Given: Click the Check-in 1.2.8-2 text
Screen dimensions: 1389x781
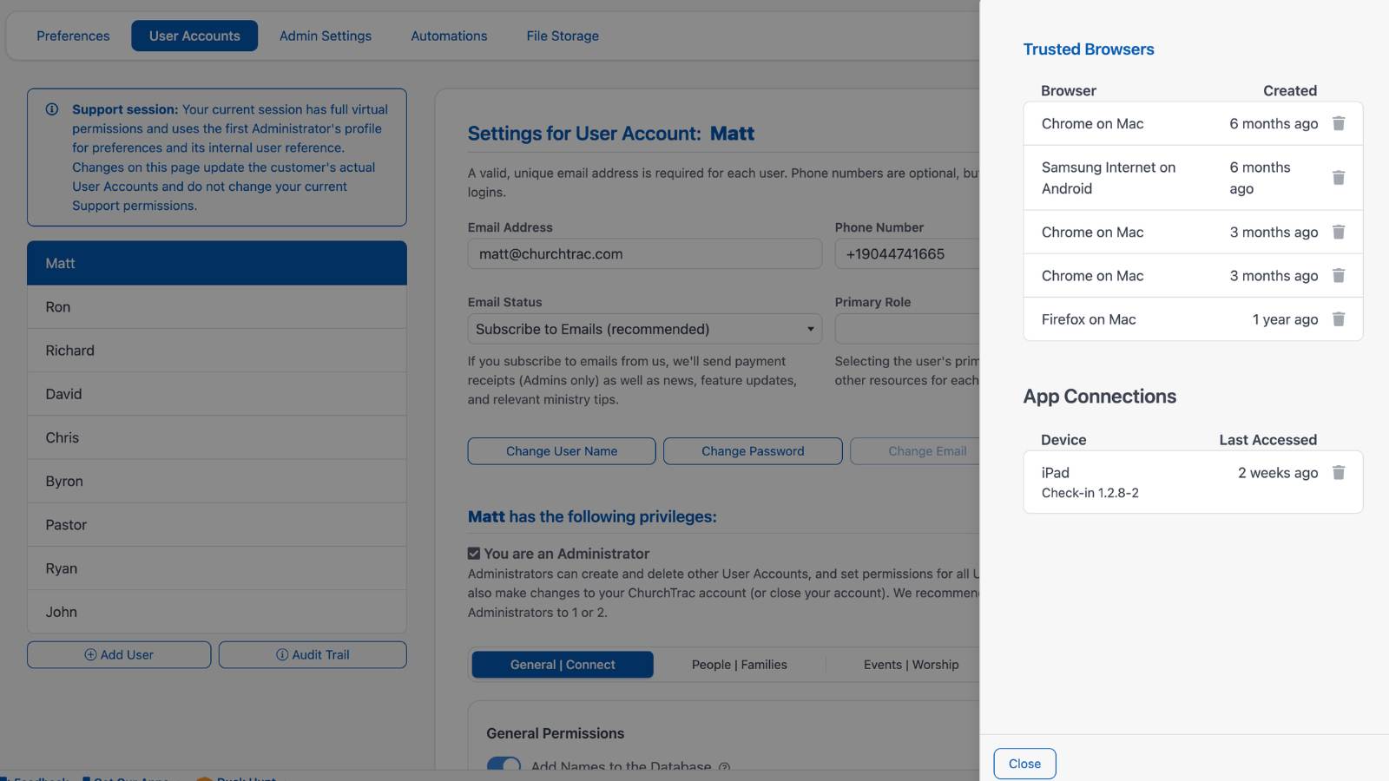Looking at the screenshot, I should point(1090,493).
